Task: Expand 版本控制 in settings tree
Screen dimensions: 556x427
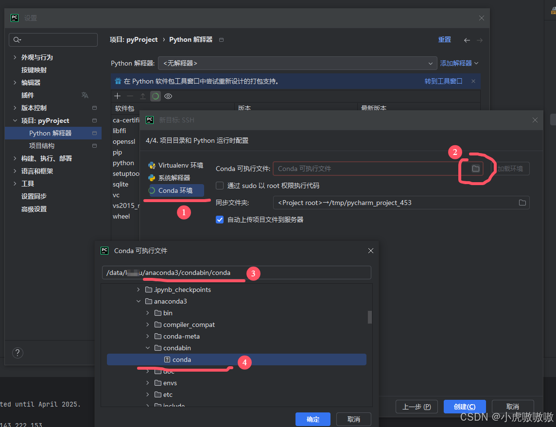Action: [x=15, y=108]
